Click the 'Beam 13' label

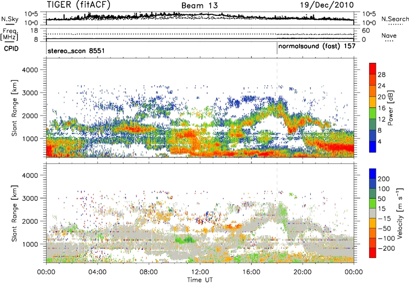(199, 6)
